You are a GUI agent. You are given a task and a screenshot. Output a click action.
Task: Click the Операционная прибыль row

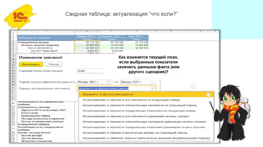coord(34,124)
